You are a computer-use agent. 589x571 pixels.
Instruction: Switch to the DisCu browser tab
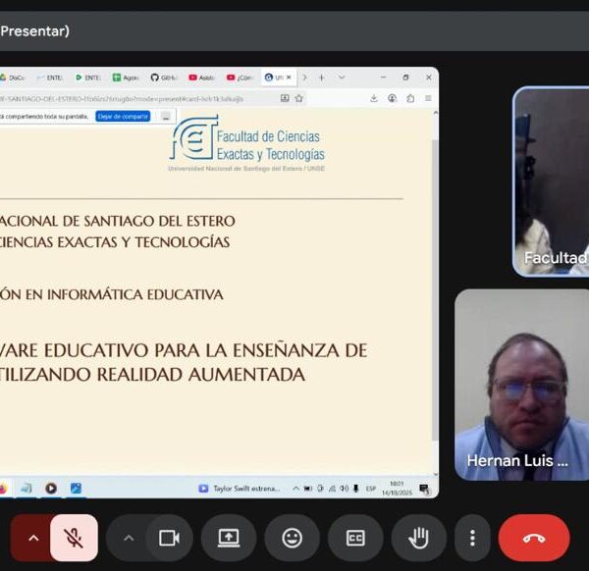point(13,78)
